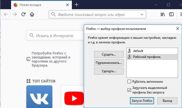Open the Library bookmarks icon

click(x=163, y=14)
